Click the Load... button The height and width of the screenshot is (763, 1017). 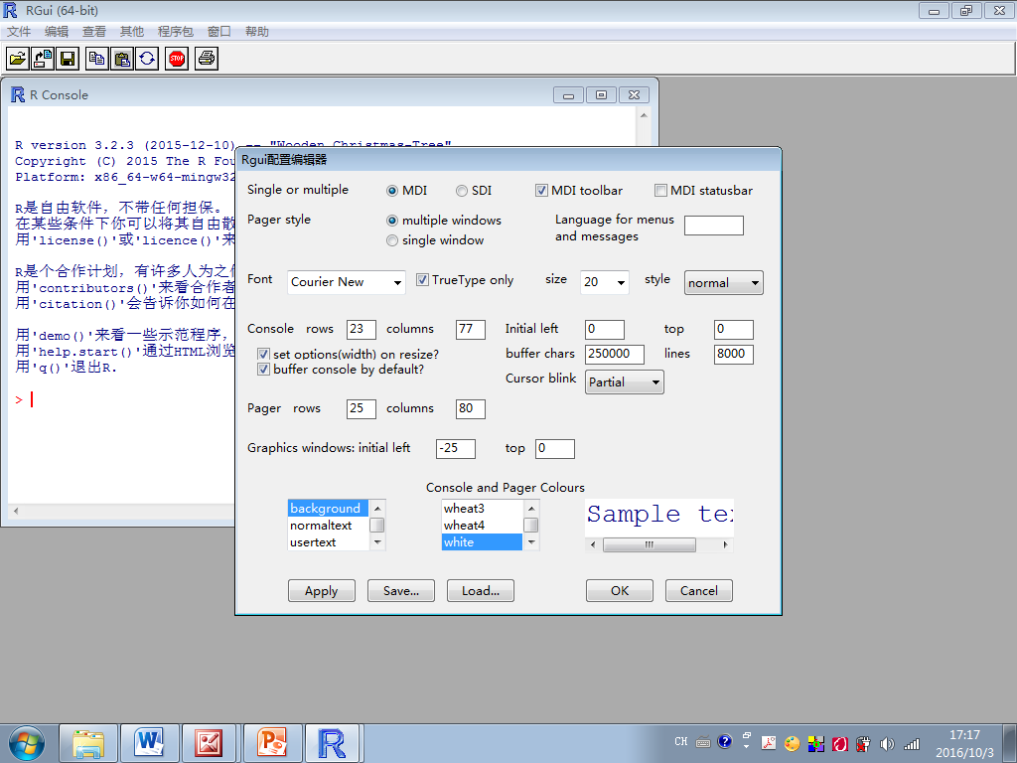[481, 591]
